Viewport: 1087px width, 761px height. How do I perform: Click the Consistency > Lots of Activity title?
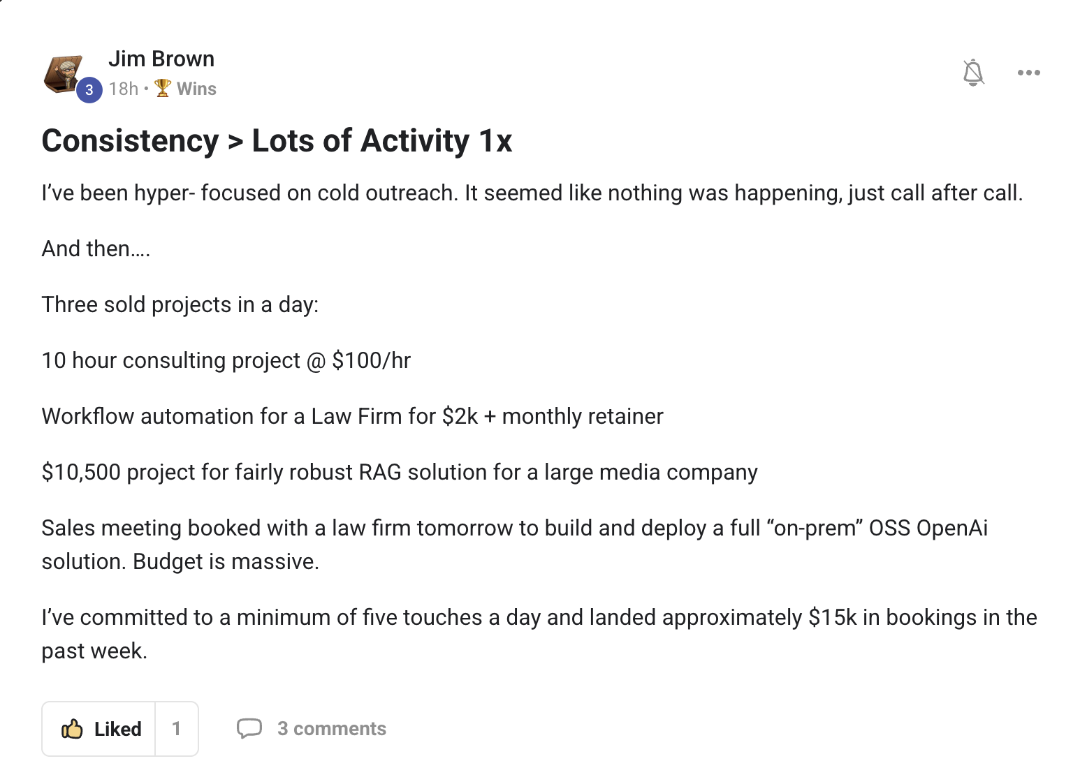pyautogui.click(x=277, y=140)
